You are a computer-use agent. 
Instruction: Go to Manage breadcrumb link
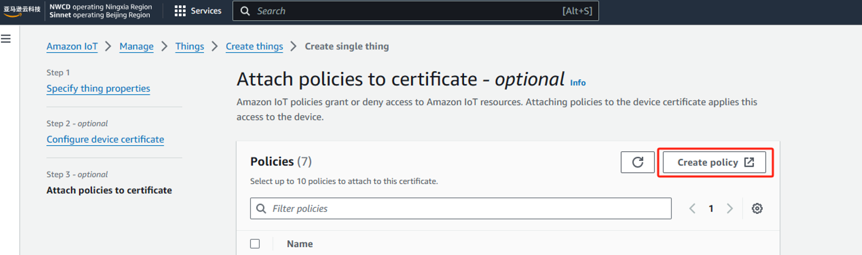(x=136, y=47)
